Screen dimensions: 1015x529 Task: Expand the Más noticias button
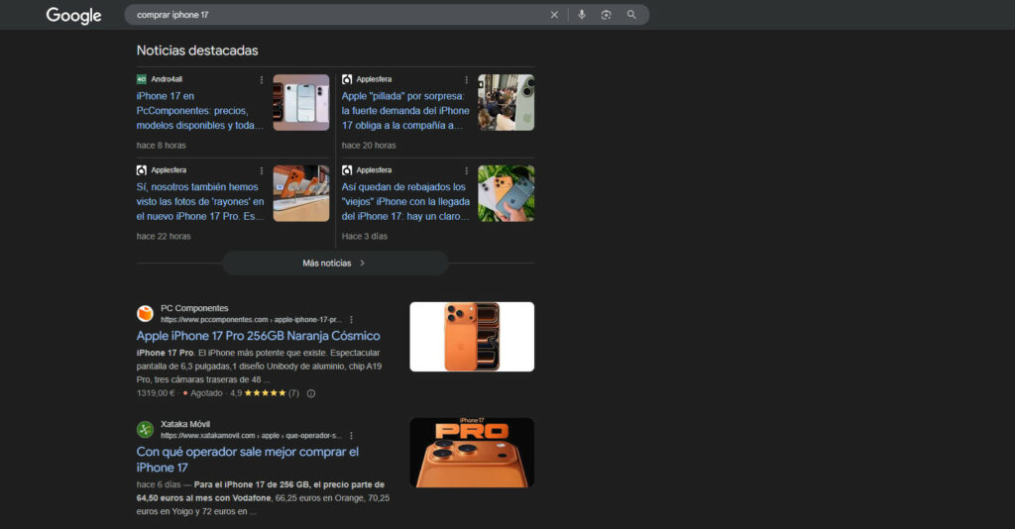coord(334,264)
